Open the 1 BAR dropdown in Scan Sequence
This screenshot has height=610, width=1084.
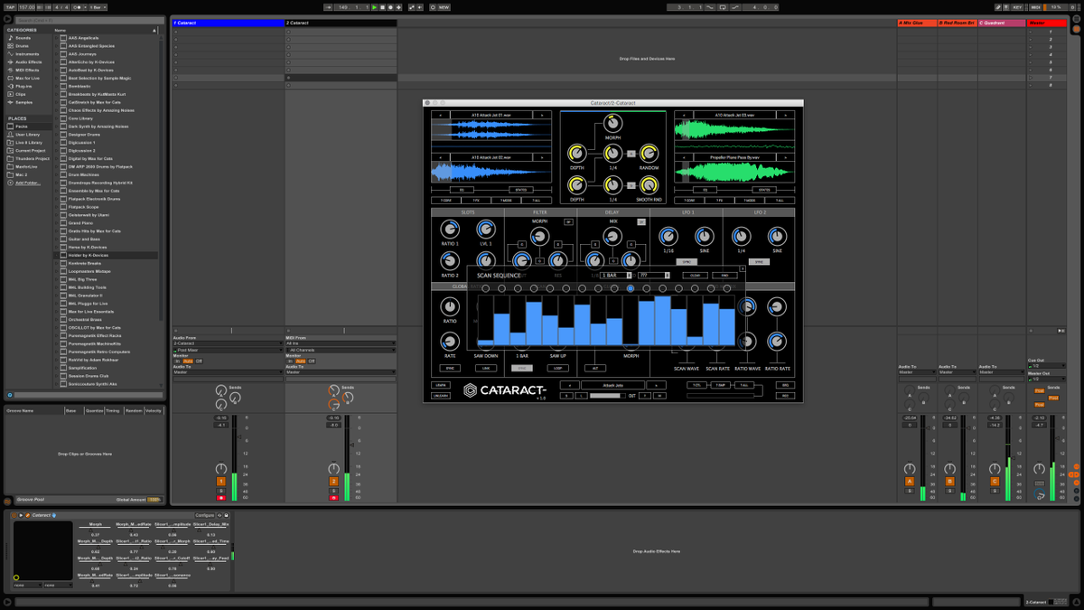615,276
